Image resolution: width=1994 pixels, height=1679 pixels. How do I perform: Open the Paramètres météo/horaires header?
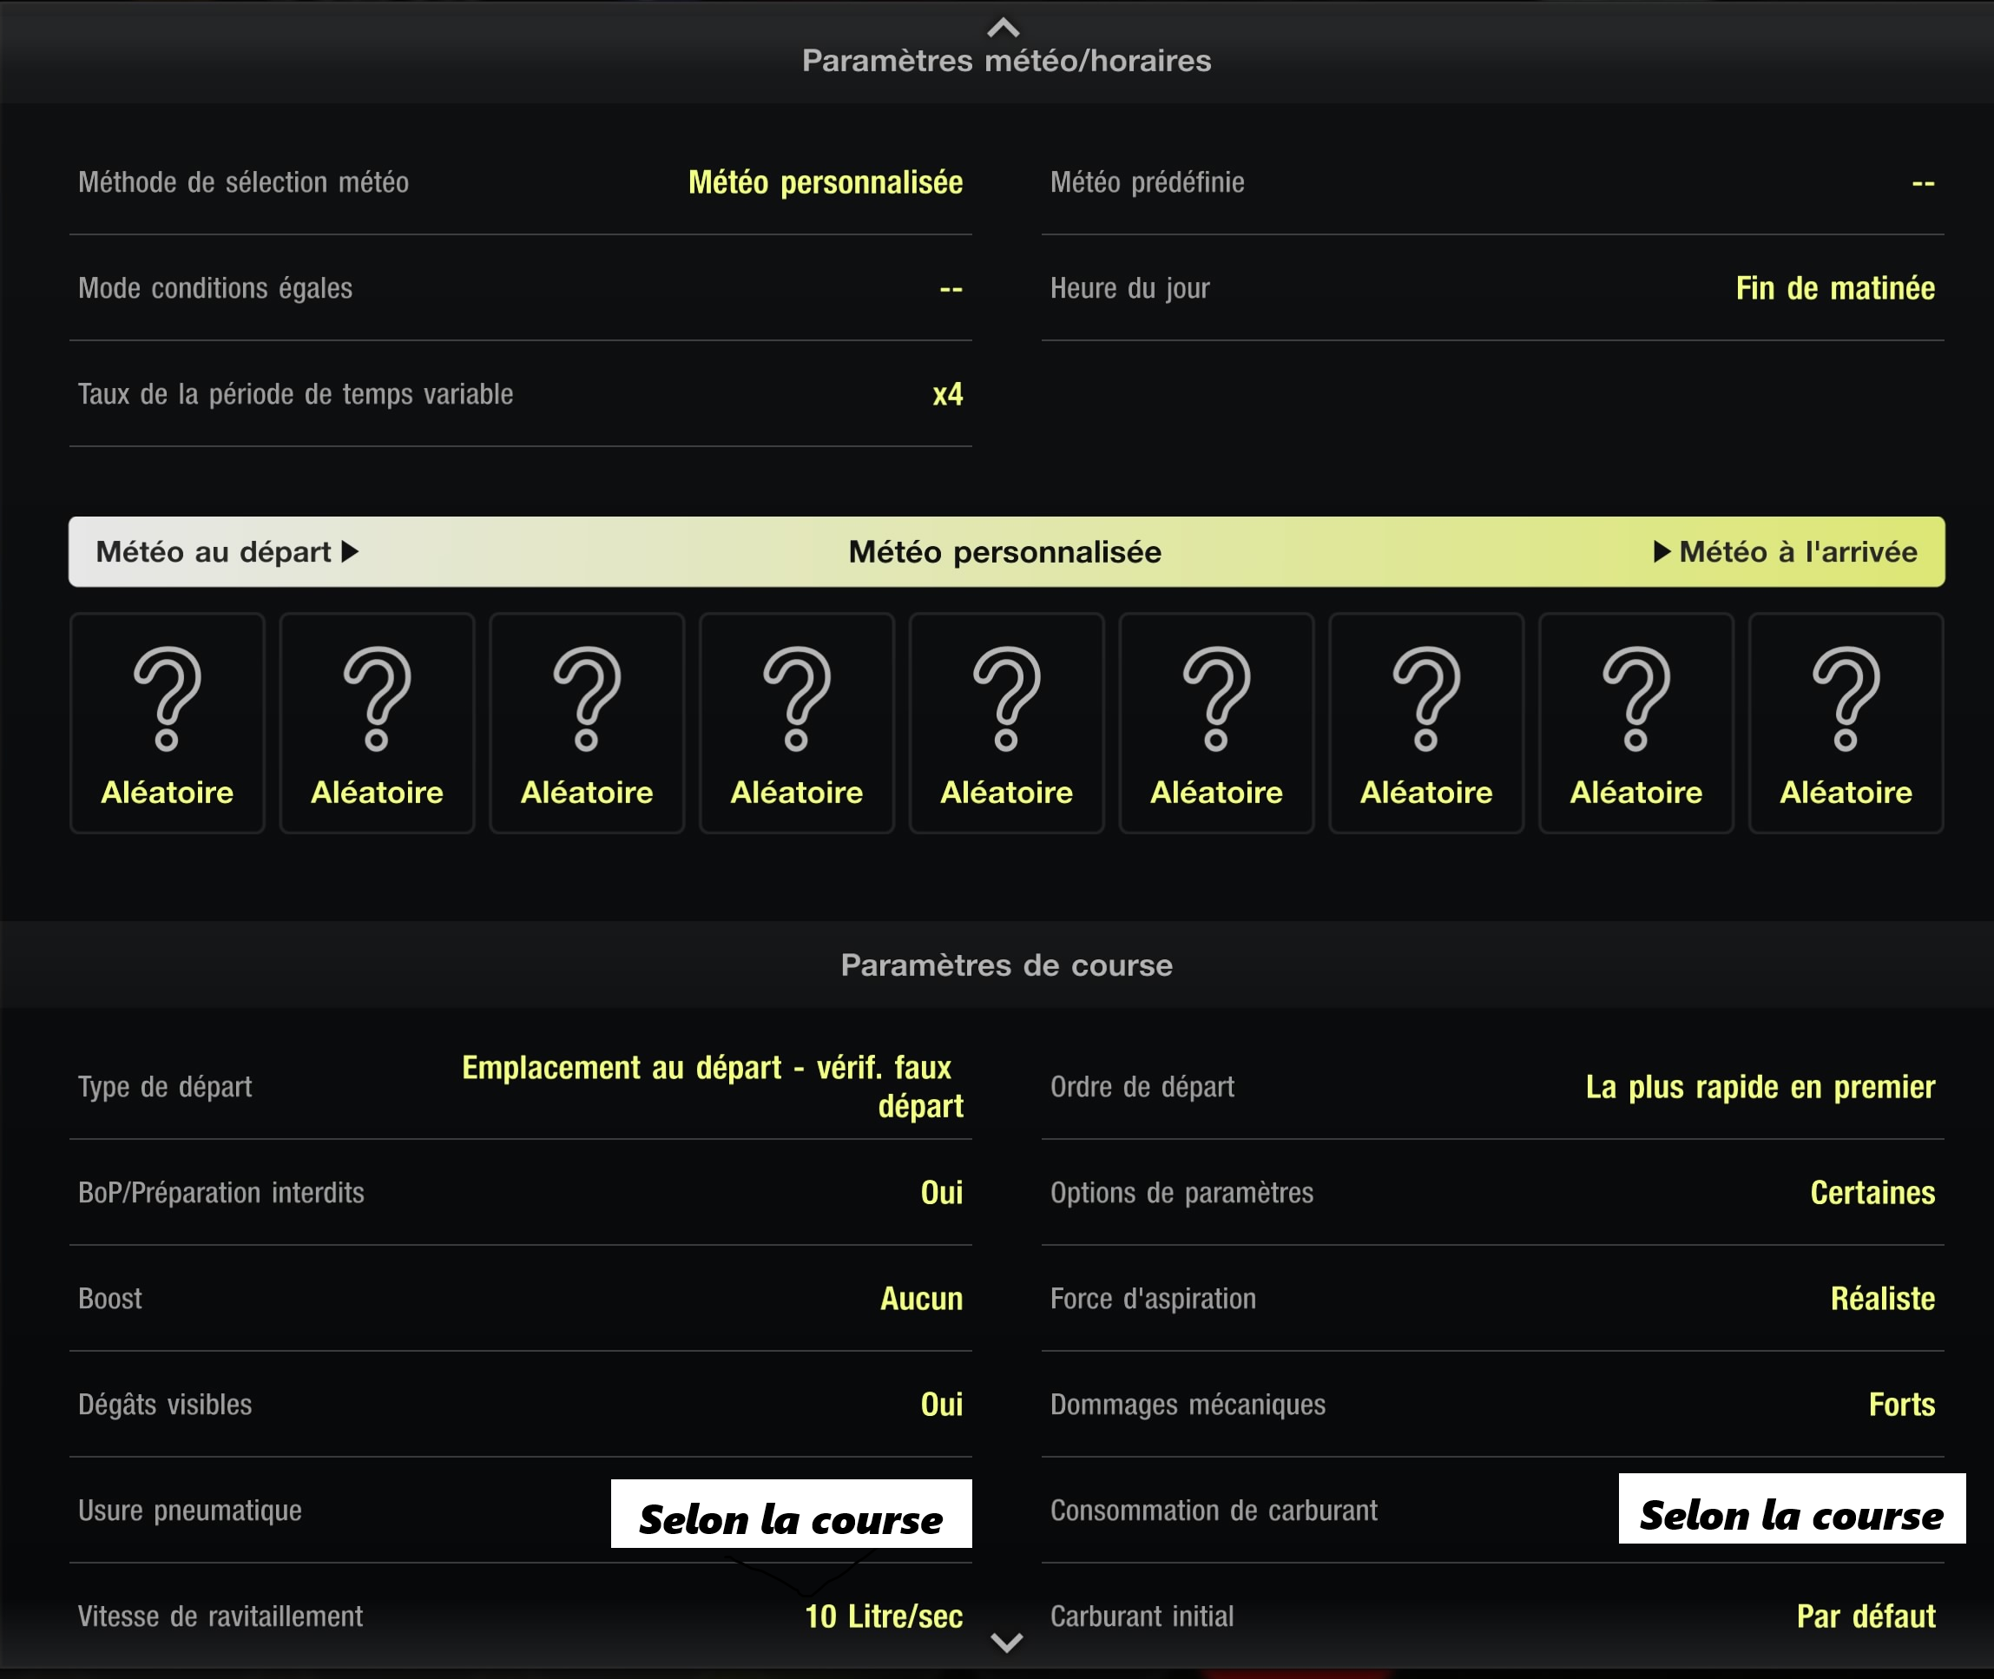tap(1006, 60)
